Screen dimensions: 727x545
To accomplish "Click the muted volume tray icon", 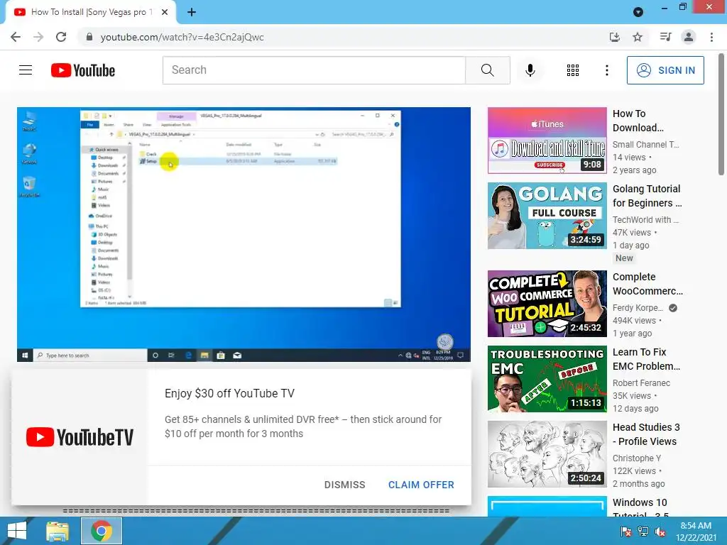I will [660, 532].
